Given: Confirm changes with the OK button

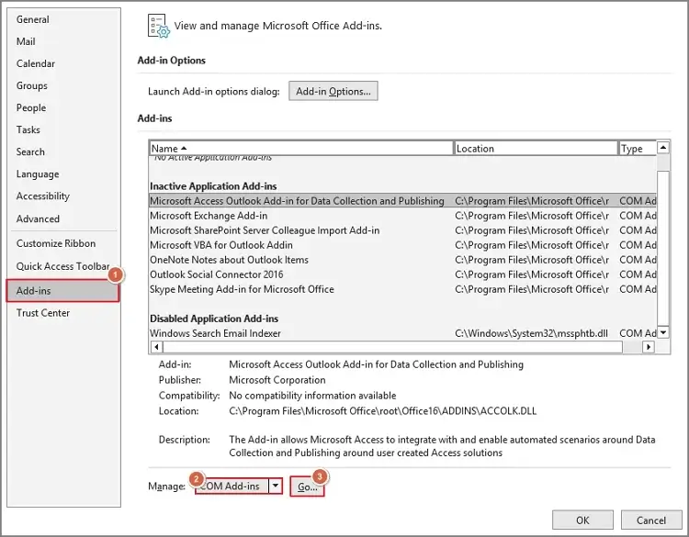Looking at the screenshot, I should [x=582, y=520].
